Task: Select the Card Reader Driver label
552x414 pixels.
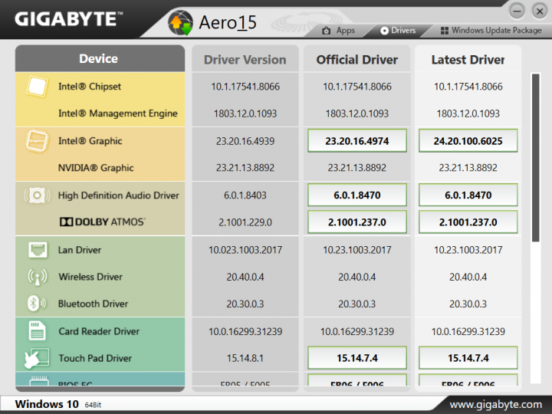Action: point(99,331)
